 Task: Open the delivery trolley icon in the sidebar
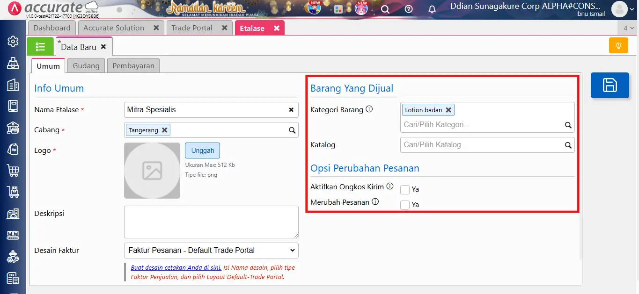[x=13, y=192]
